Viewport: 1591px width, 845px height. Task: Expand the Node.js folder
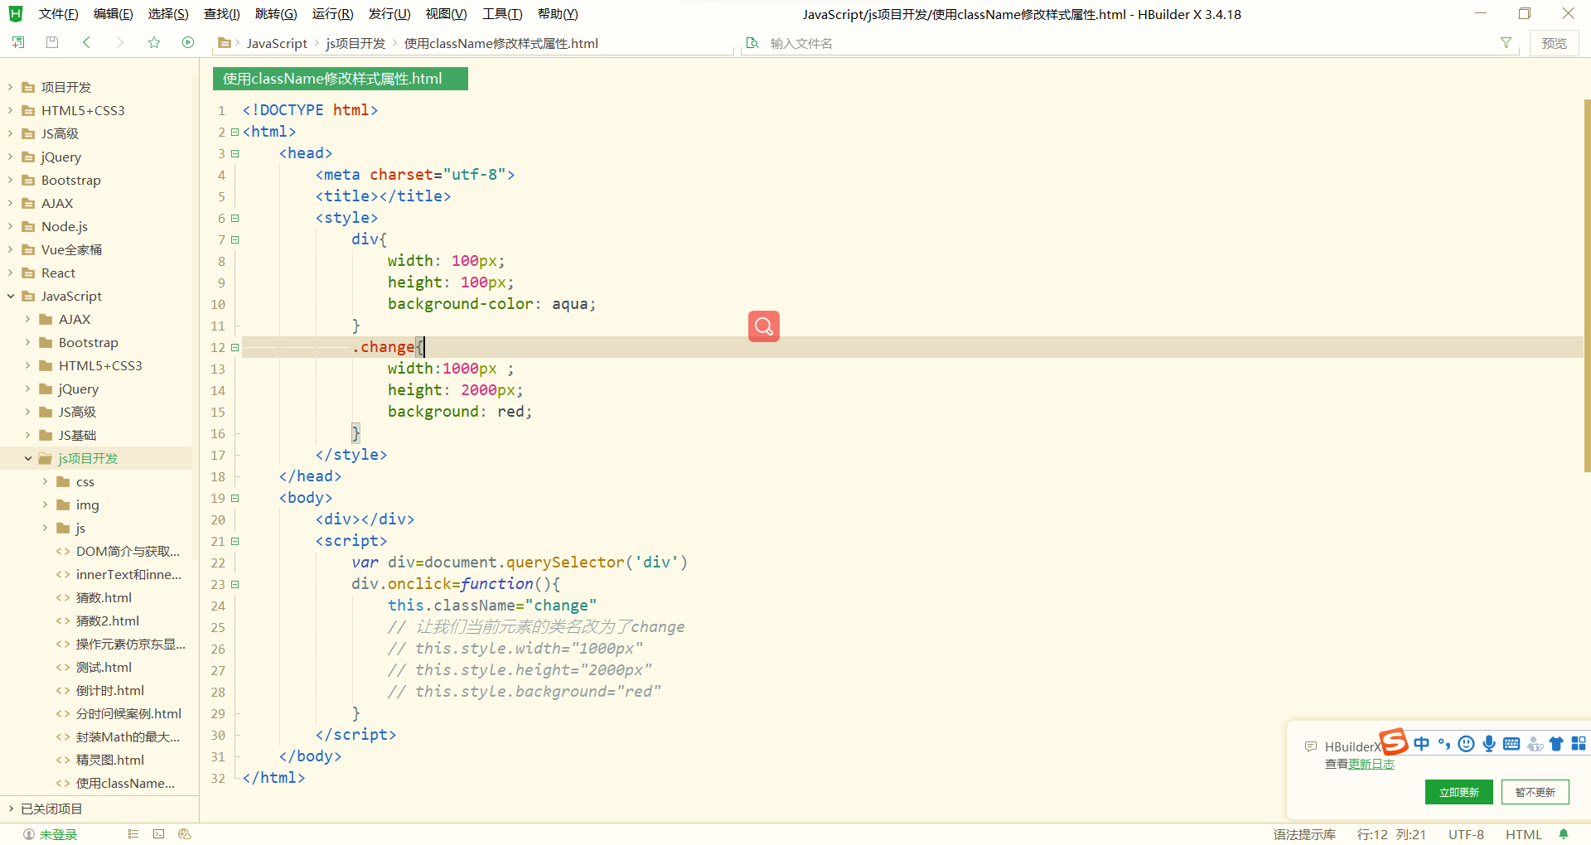(x=8, y=226)
